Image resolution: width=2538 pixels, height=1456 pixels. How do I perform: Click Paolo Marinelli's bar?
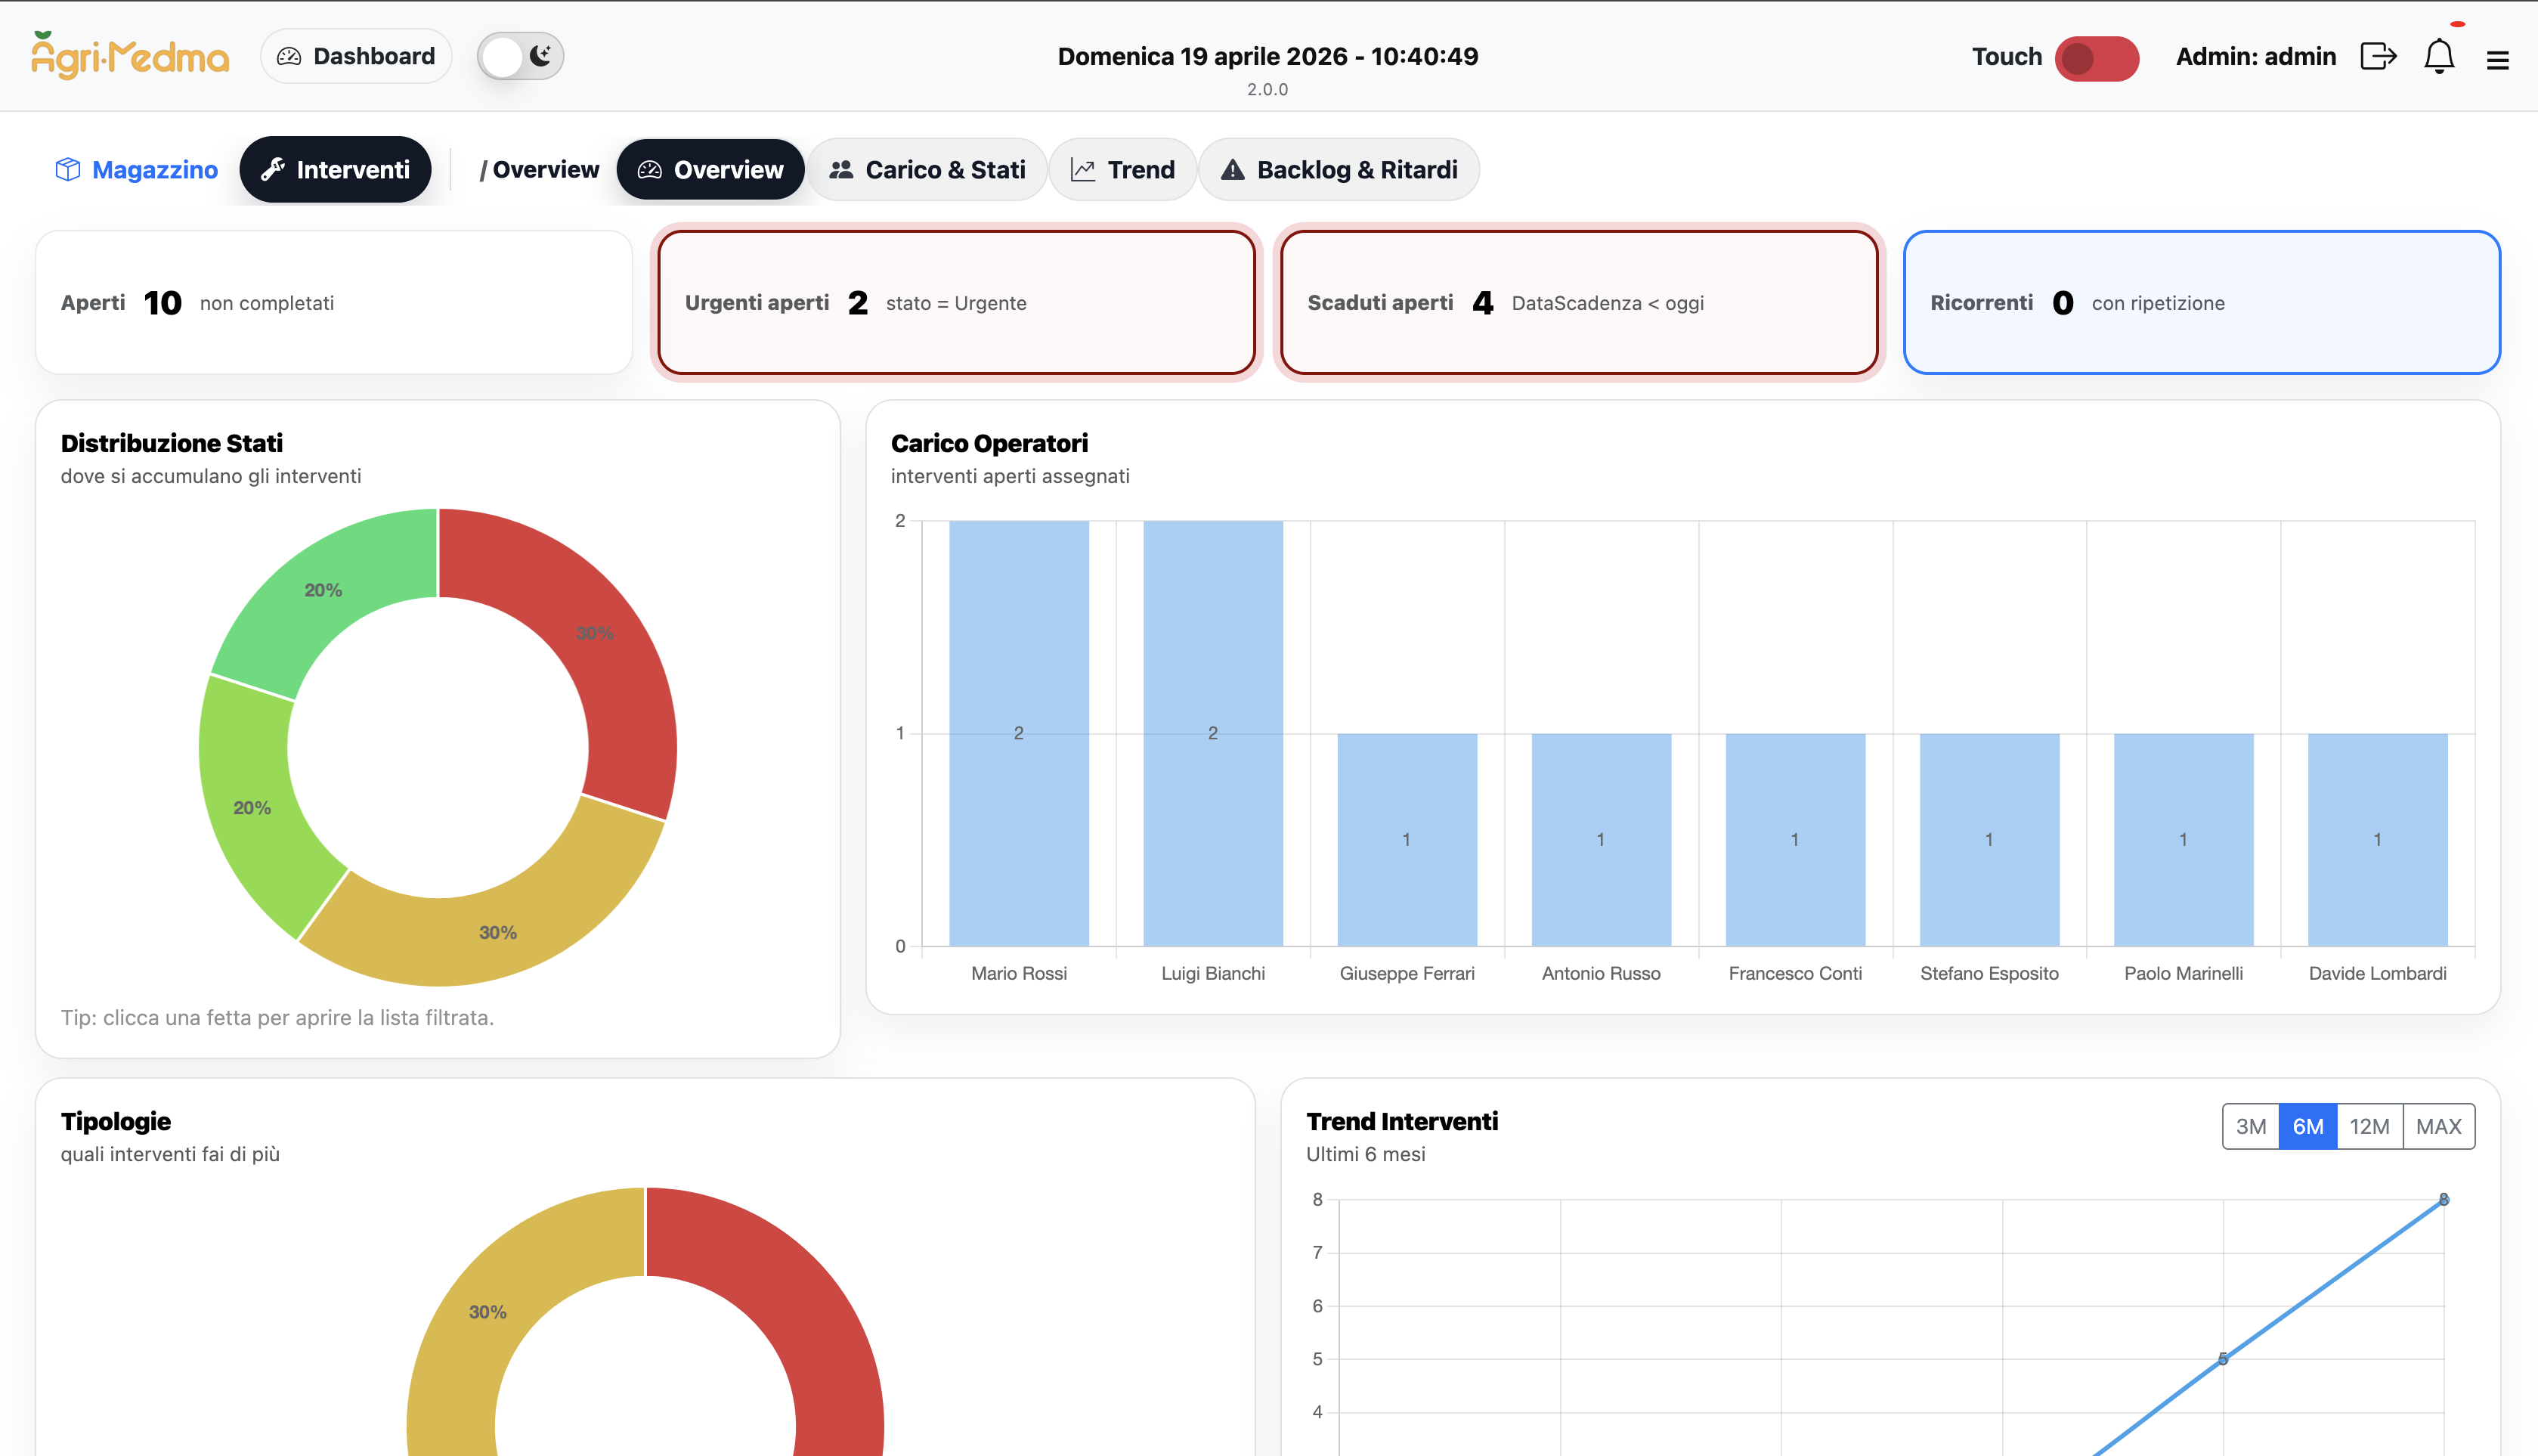point(2183,840)
